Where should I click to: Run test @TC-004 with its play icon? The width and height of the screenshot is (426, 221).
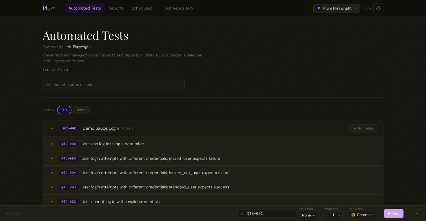(52, 173)
